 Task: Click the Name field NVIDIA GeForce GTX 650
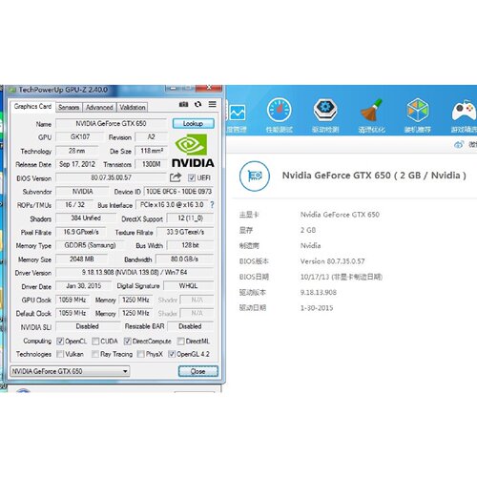[111, 123]
